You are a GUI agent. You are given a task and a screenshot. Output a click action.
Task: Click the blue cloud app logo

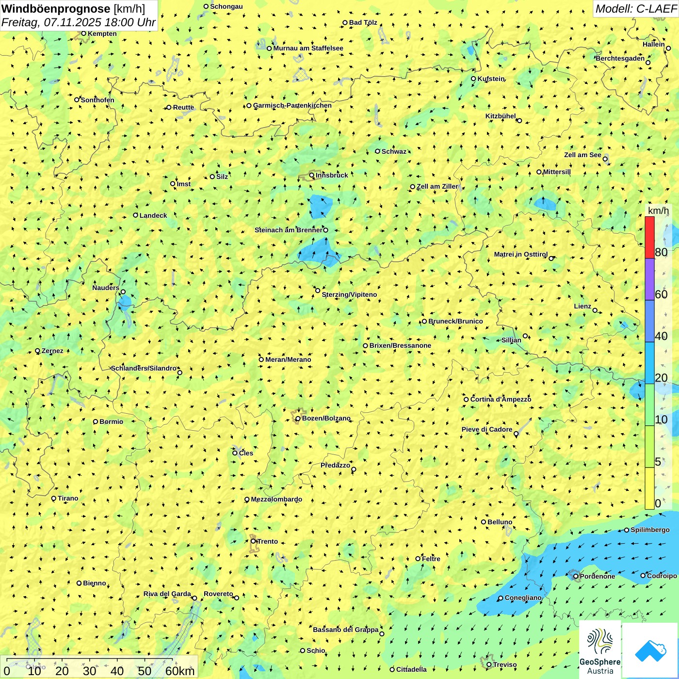[650, 651]
